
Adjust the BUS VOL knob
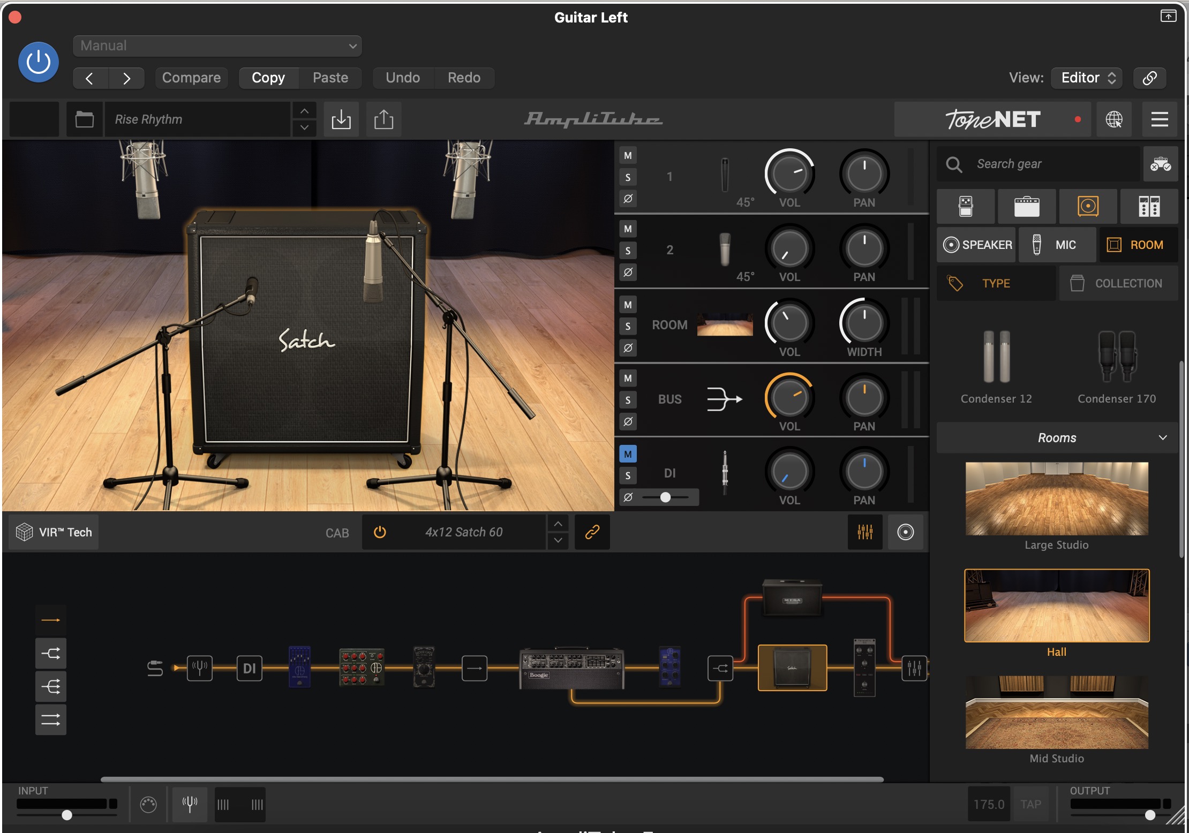point(789,397)
